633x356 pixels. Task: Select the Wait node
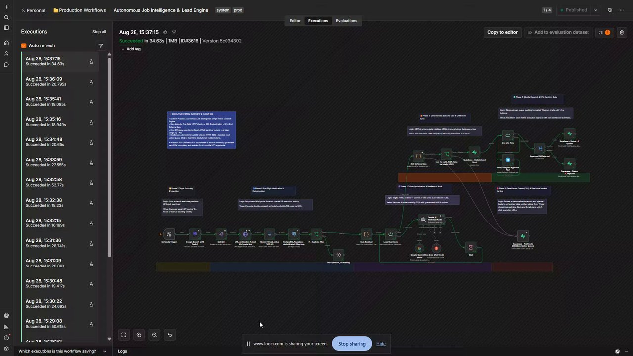471,248
